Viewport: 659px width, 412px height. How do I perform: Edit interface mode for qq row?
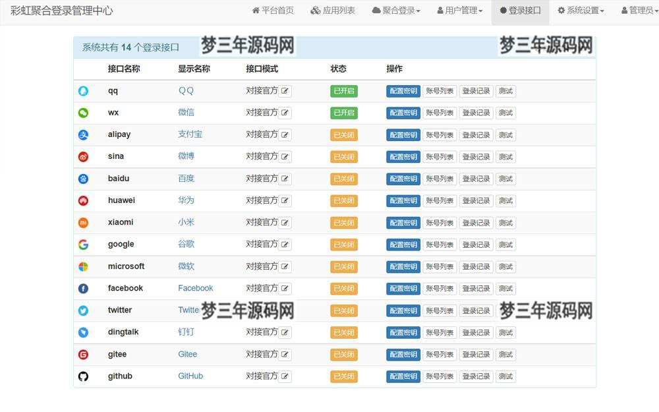[x=285, y=91]
